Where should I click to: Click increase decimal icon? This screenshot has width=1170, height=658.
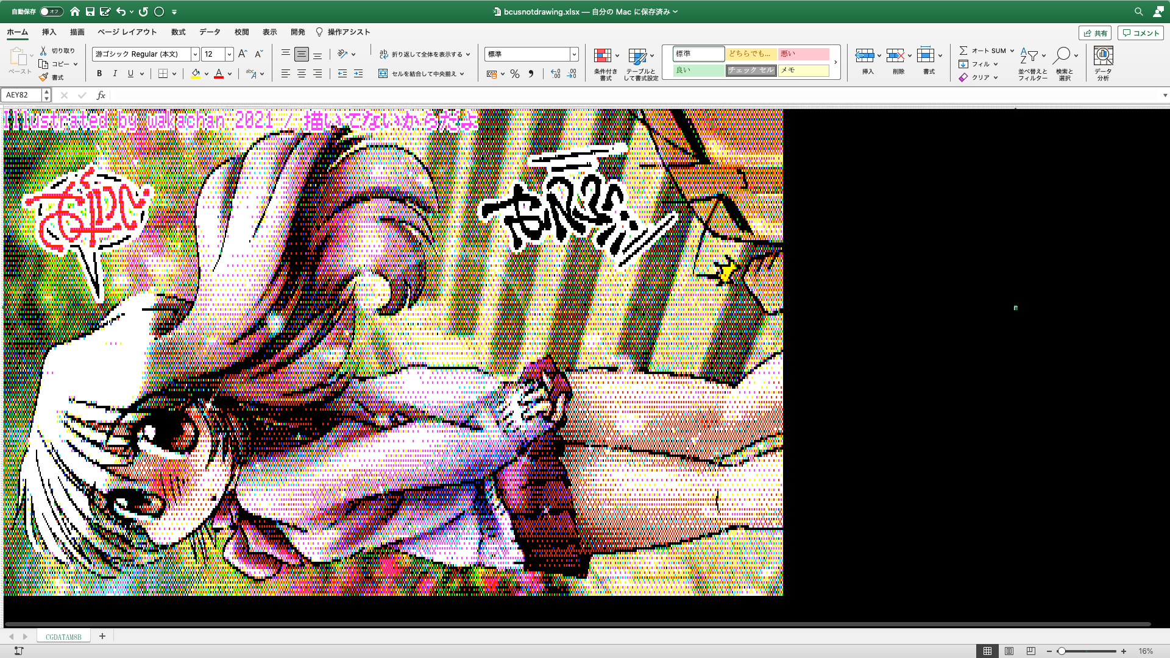click(555, 74)
